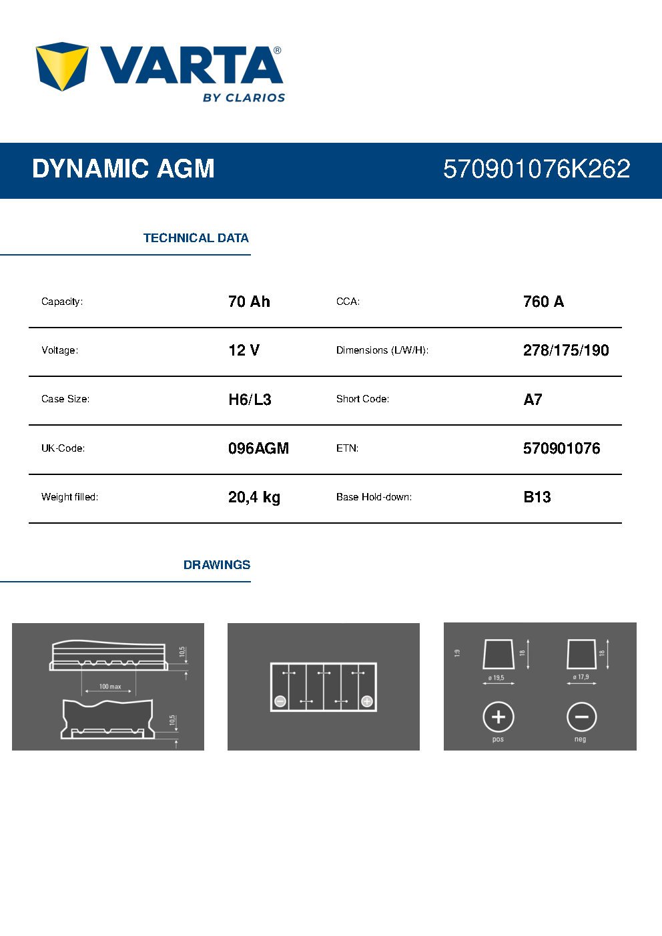
Task: Click the 278/175/190 dimensions value
Action: (x=566, y=350)
